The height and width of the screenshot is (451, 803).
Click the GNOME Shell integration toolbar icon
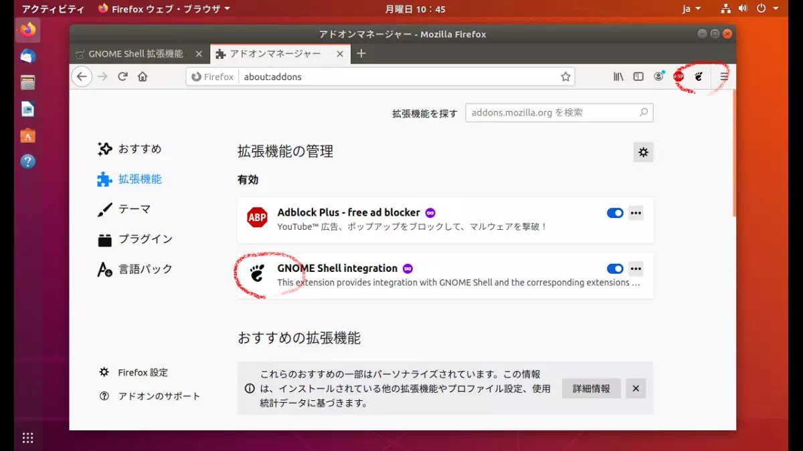[x=699, y=77]
